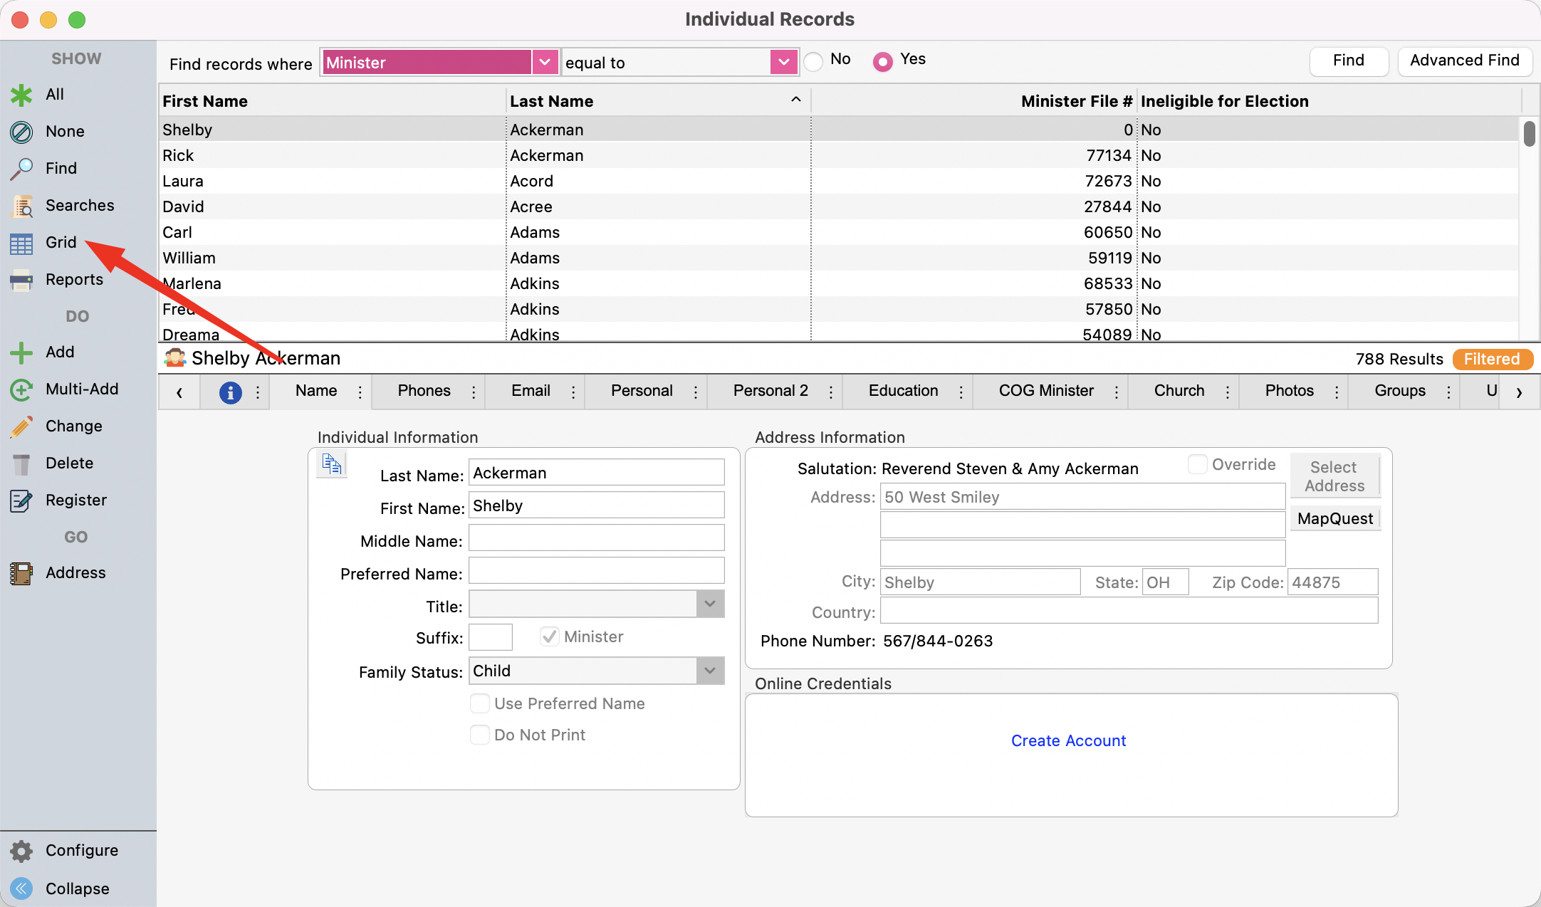This screenshot has width=1541, height=907.
Task: Open Register icon in sidebar
Action: pos(21,500)
